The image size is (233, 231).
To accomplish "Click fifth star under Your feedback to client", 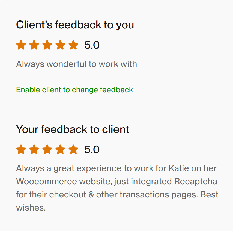I will coord(73,150).
